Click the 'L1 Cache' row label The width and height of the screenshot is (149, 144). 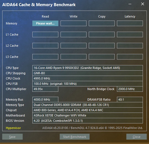point(12,34)
